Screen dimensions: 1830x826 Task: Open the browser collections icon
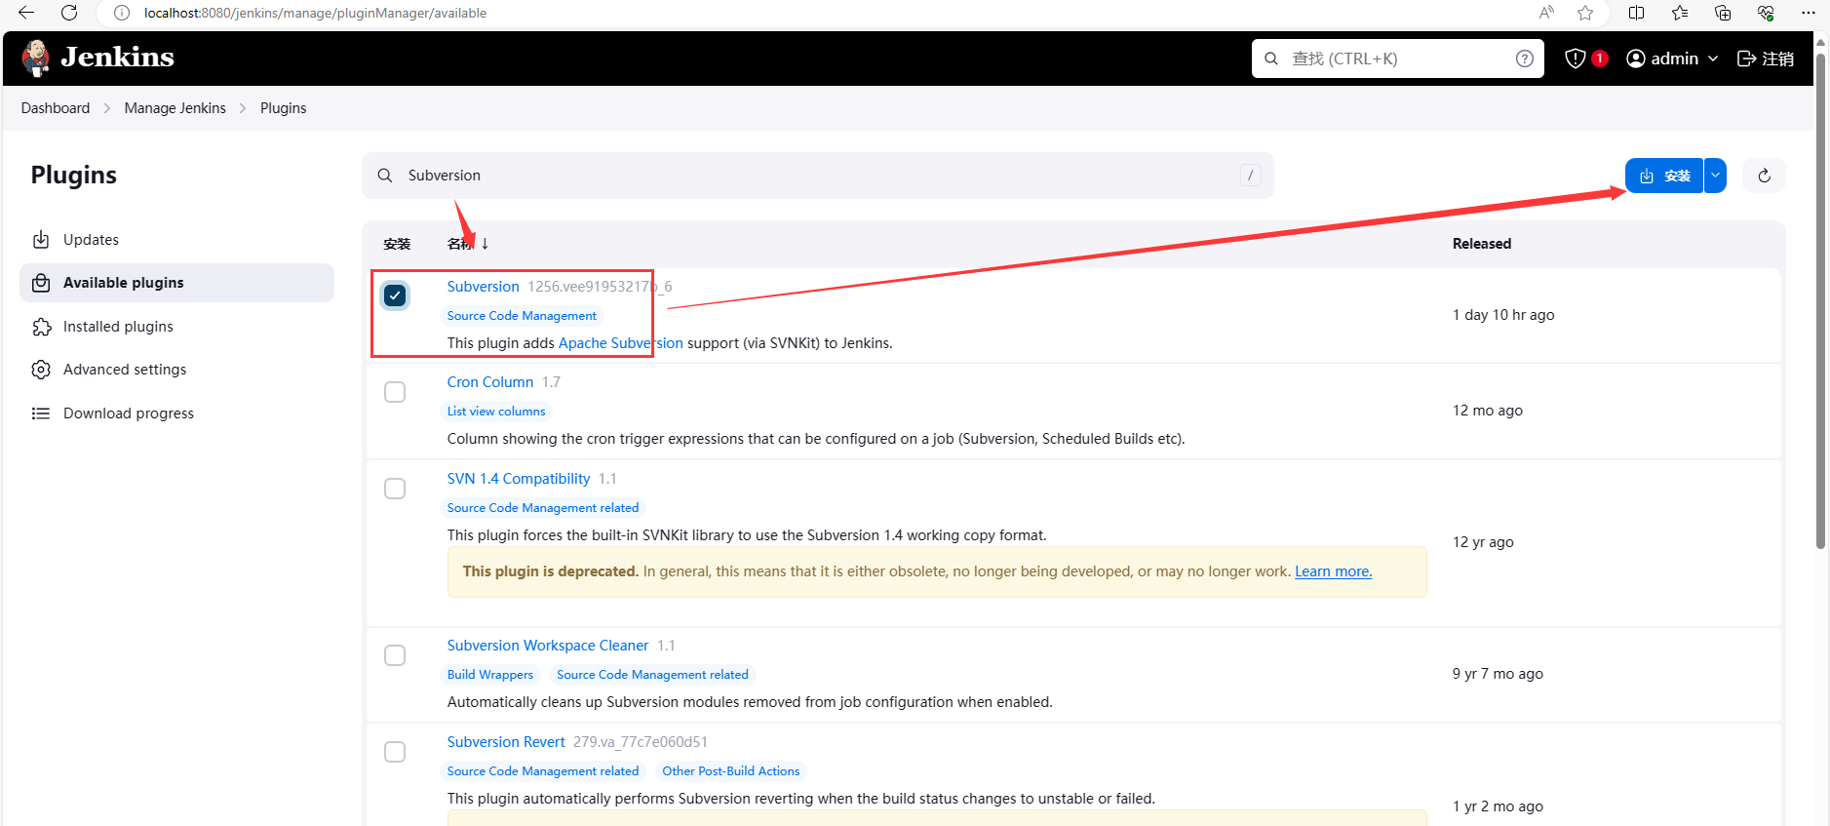coord(1723,13)
